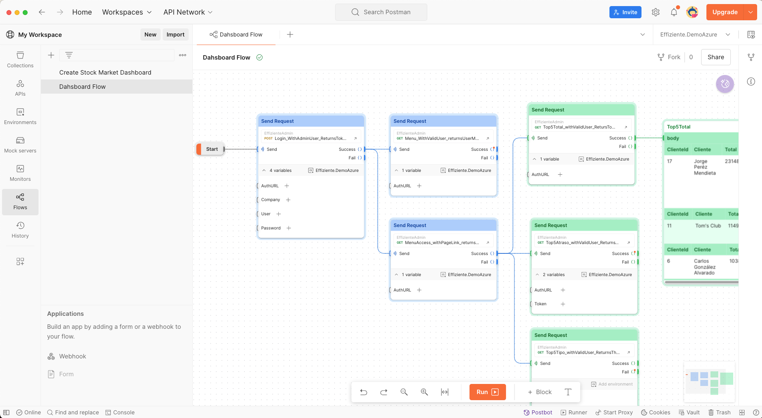Fork the flow

pyautogui.click(x=669, y=57)
